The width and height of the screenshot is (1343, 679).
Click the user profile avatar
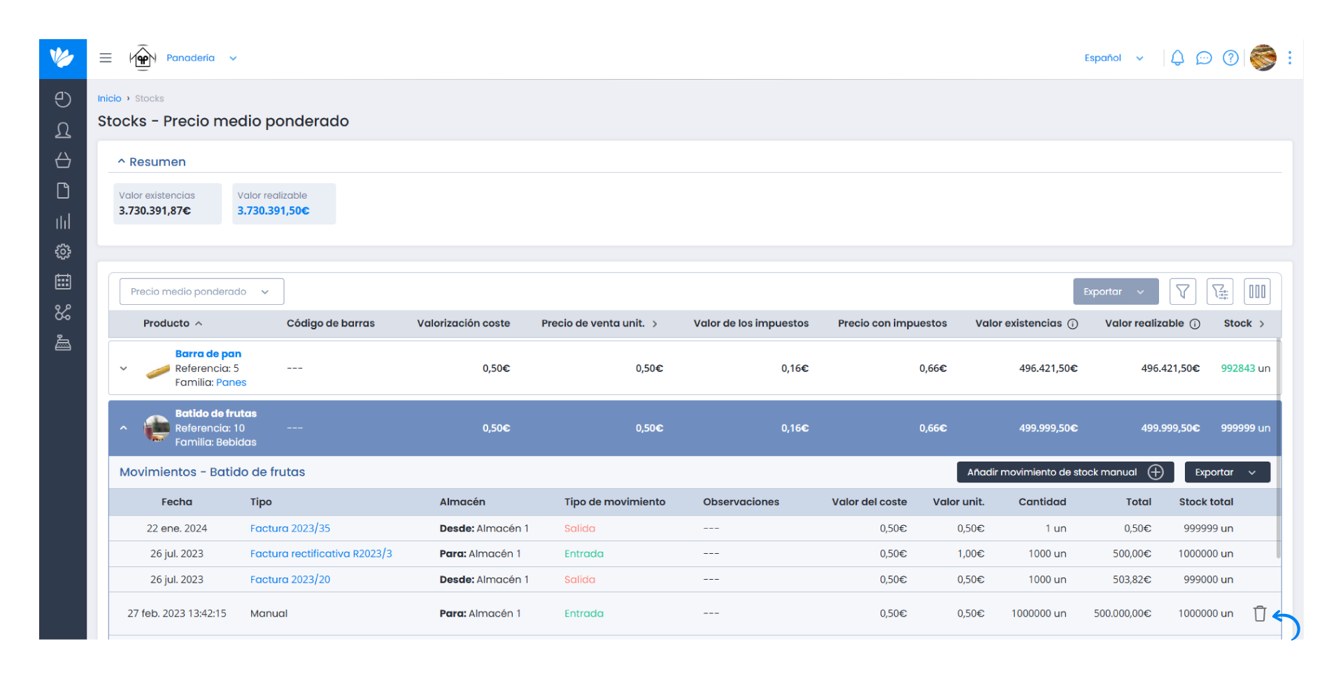[x=1263, y=58]
